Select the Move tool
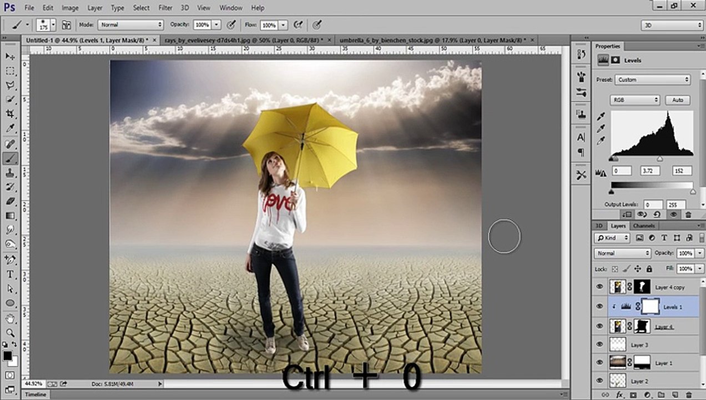The width and height of the screenshot is (706, 400). click(x=10, y=57)
